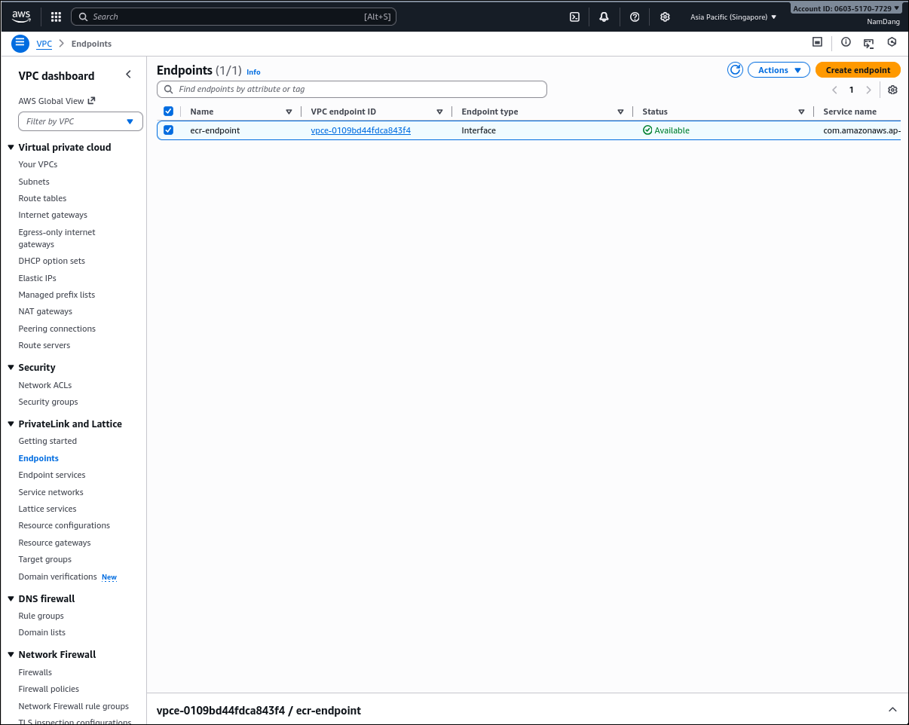Click the endpoint search input field

(x=351, y=89)
